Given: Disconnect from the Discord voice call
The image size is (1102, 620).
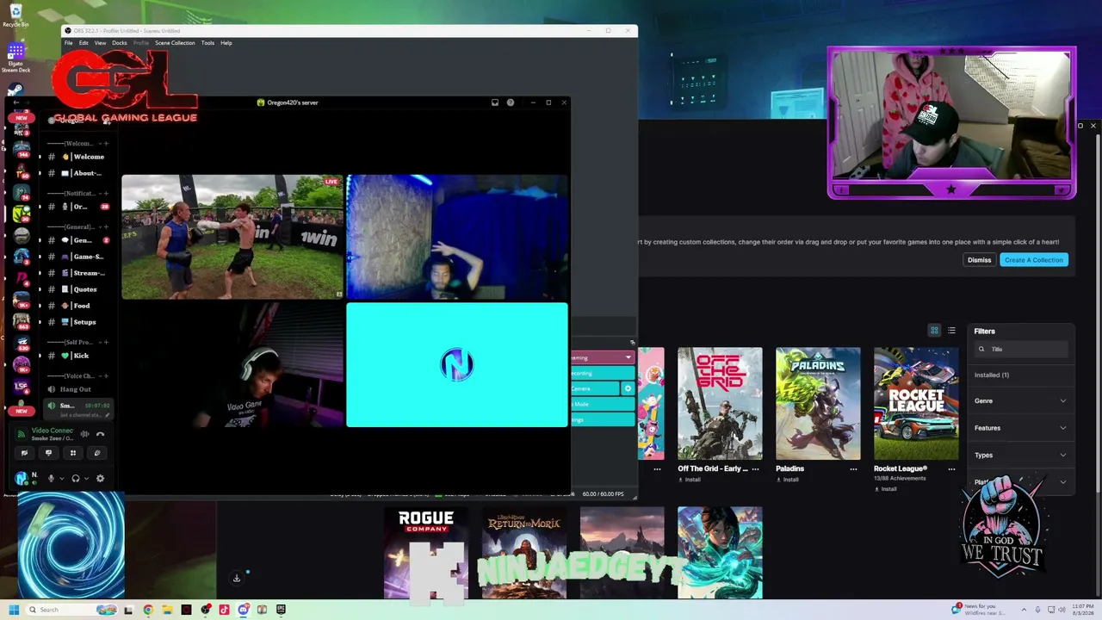Looking at the screenshot, I should [x=100, y=434].
